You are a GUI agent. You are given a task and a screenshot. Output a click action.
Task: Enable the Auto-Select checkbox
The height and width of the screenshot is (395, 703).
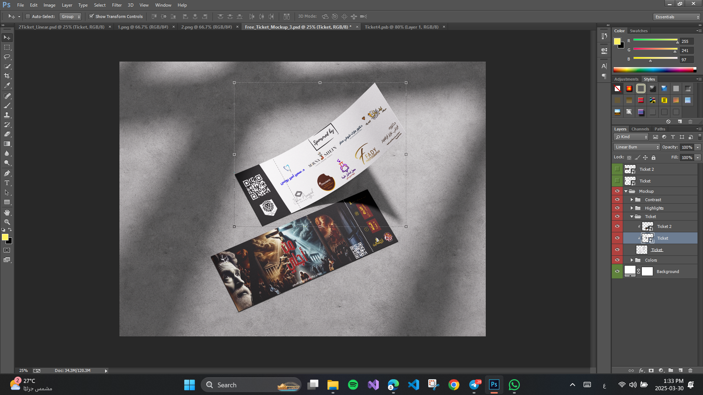pyautogui.click(x=28, y=16)
